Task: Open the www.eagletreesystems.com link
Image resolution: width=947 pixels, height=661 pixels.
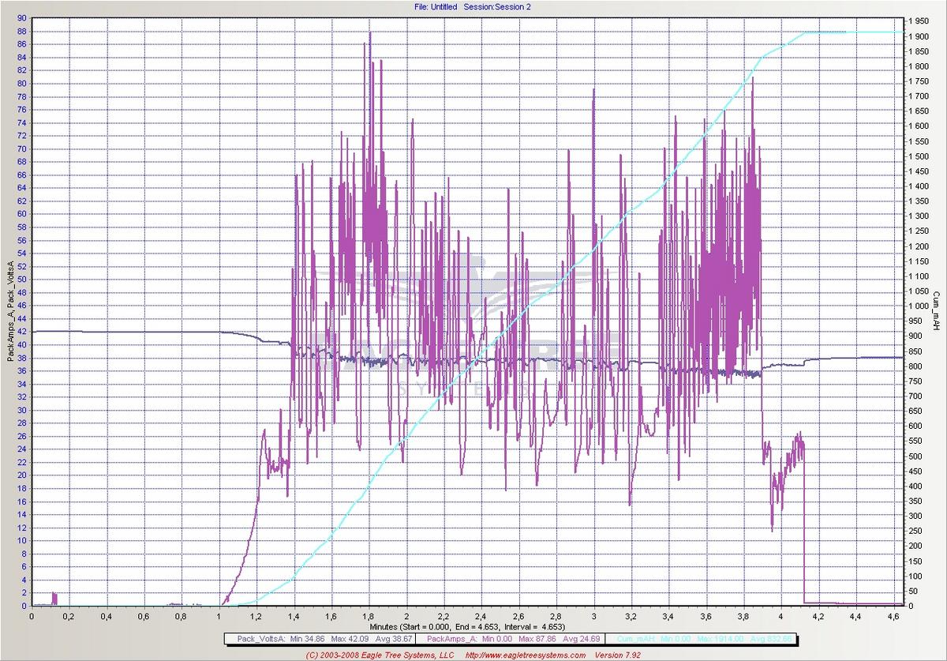Action: (525, 655)
